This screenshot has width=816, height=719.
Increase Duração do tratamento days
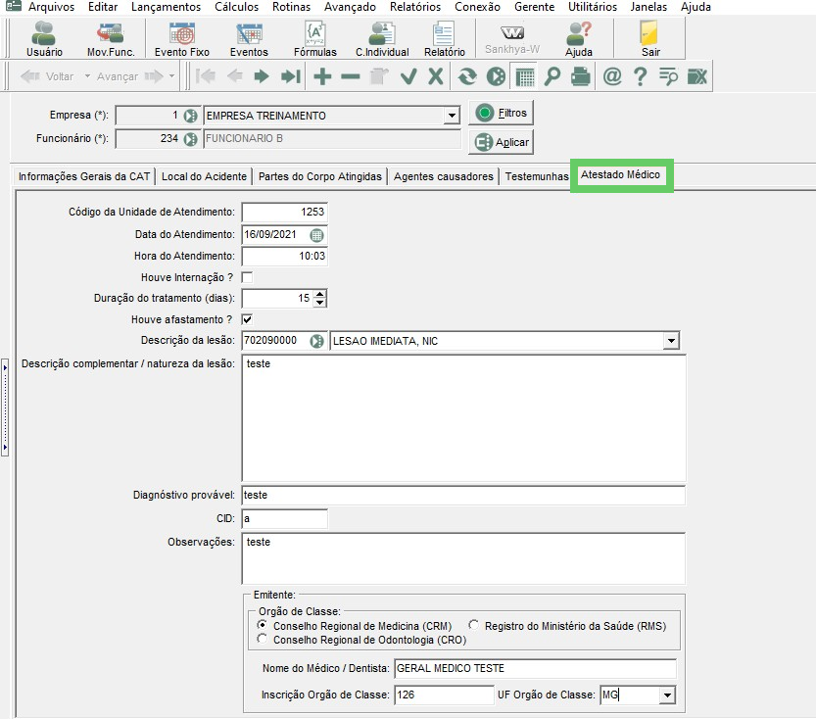point(320,295)
